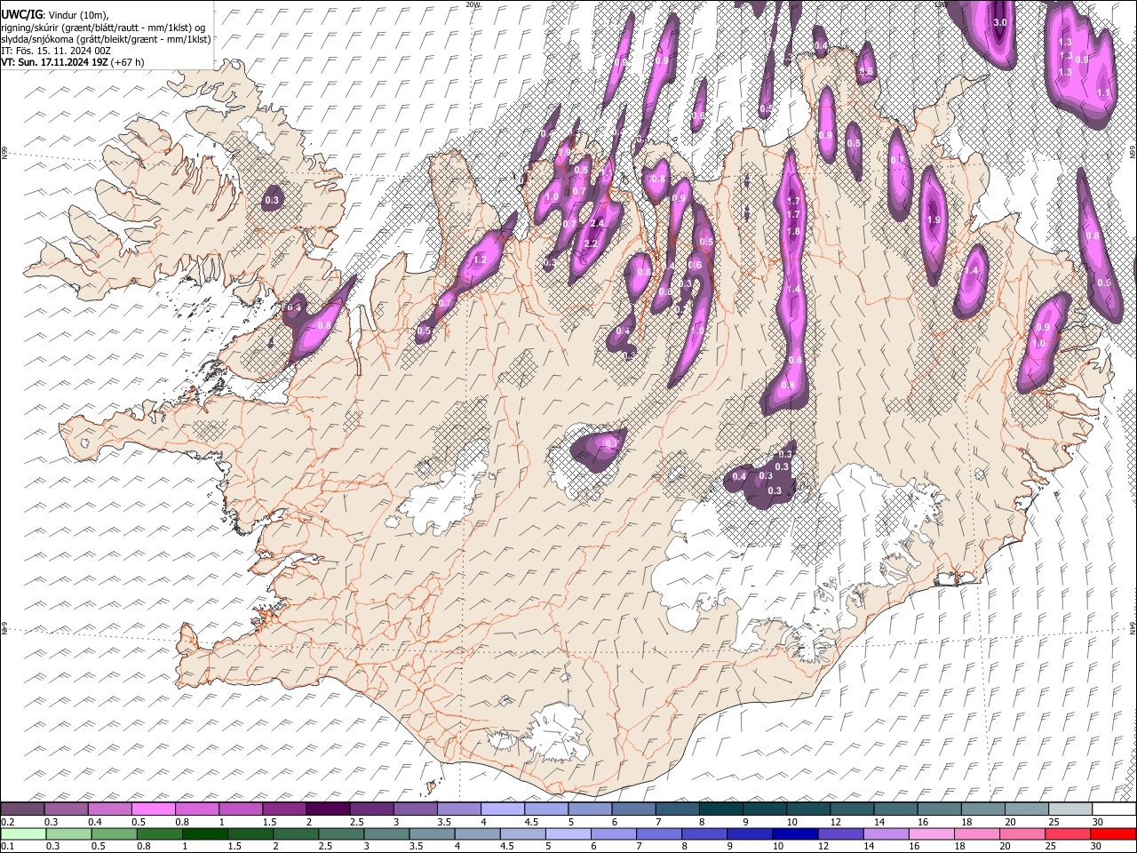The image size is (1137, 853).
Task: Click the 3.0 precipitation value on the map
Action: 999,23
